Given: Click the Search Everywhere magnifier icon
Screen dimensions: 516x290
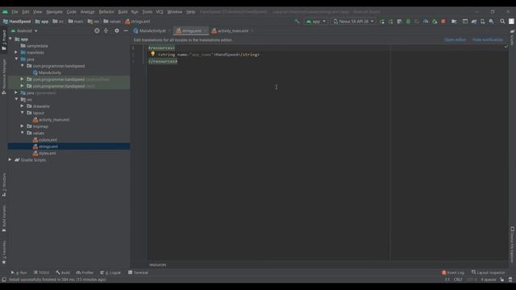Looking at the screenshot, I should 502,22.
